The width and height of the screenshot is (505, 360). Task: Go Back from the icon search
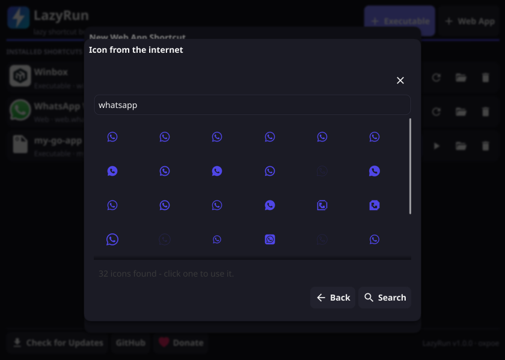tap(332, 298)
